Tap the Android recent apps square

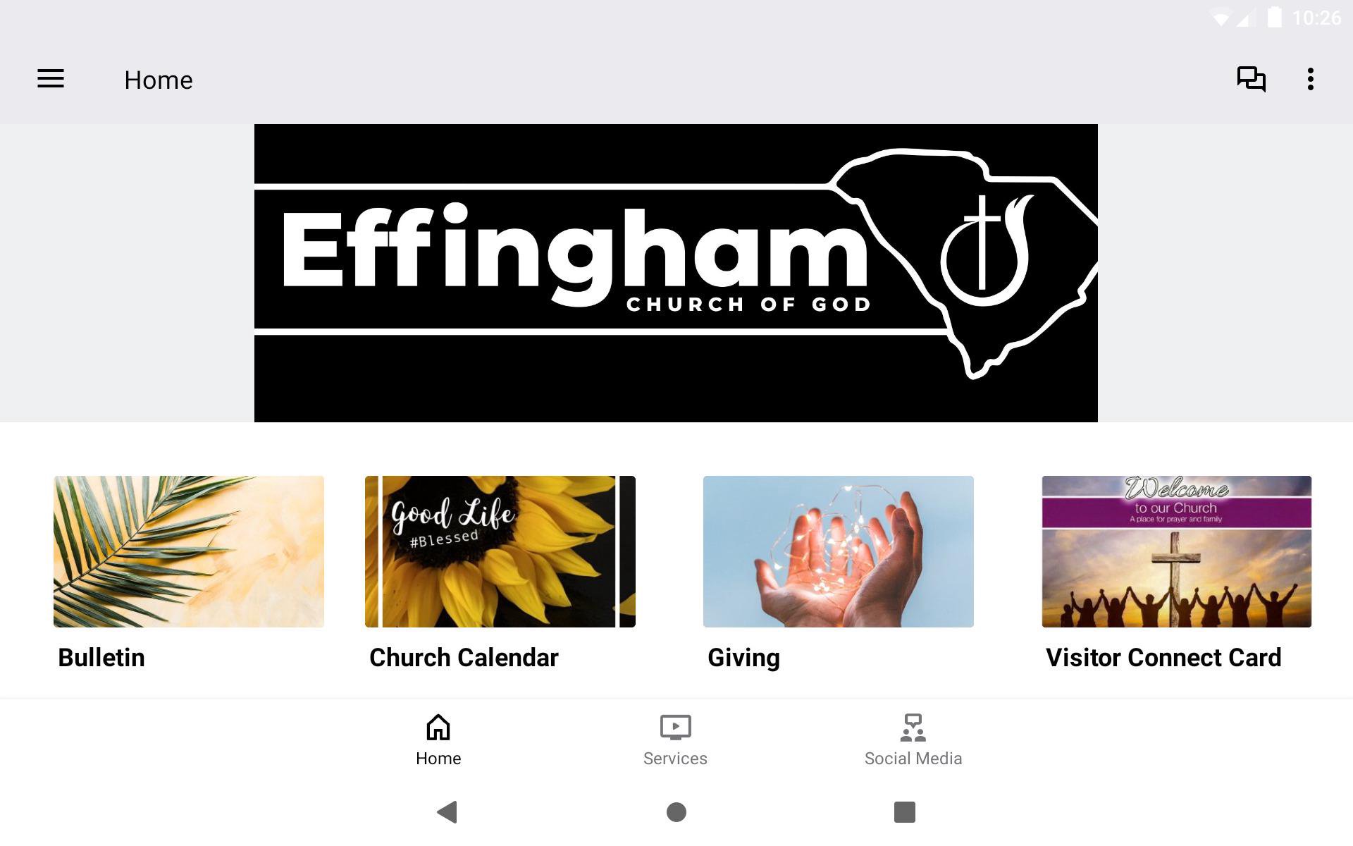click(x=905, y=812)
